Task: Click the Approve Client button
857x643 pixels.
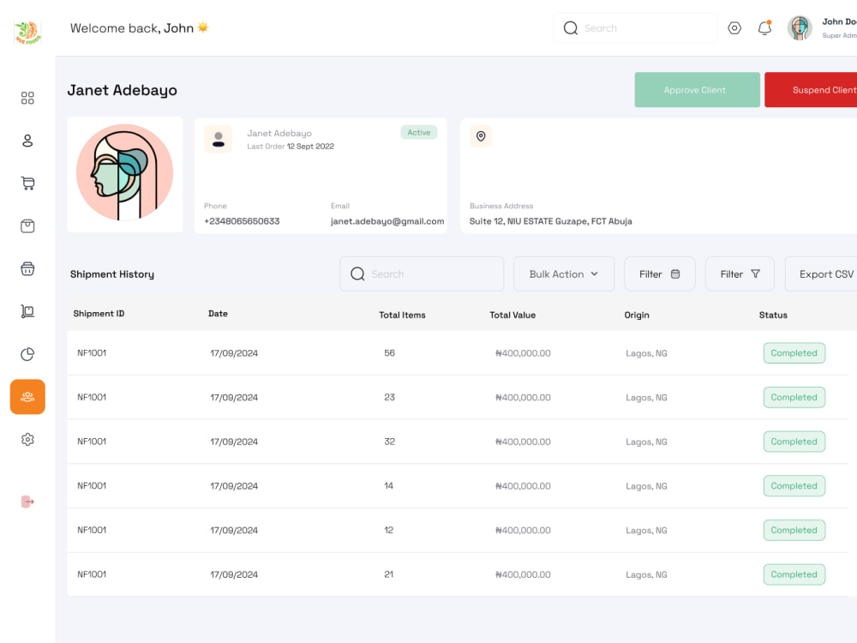Action: pos(697,90)
